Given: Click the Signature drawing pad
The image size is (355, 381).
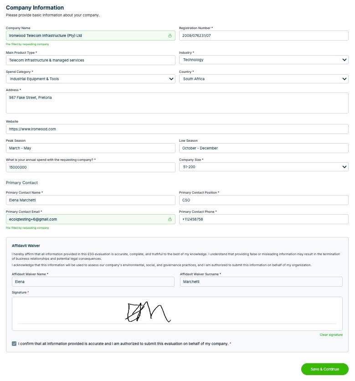Looking at the screenshot, I should click(x=177, y=314).
